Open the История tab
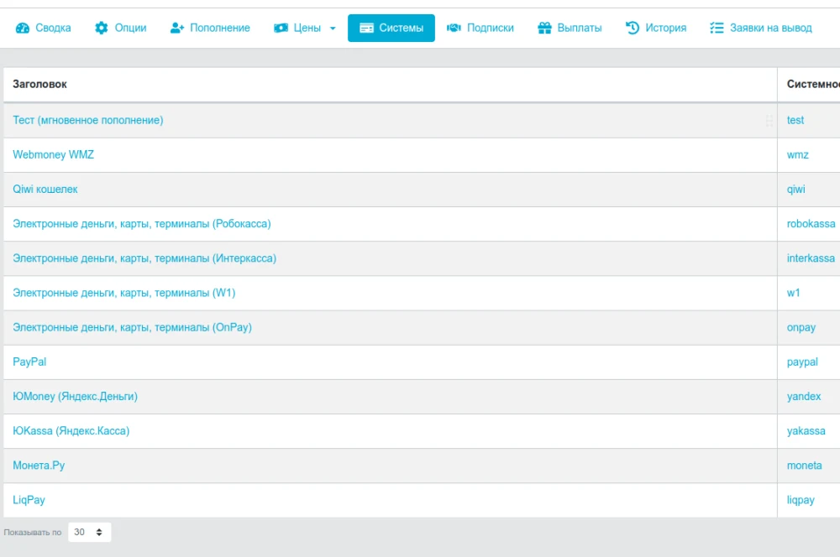 pyautogui.click(x=656, y=28)
